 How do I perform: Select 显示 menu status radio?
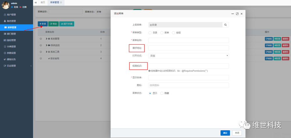pyautogui.click(x=150, y=93)
